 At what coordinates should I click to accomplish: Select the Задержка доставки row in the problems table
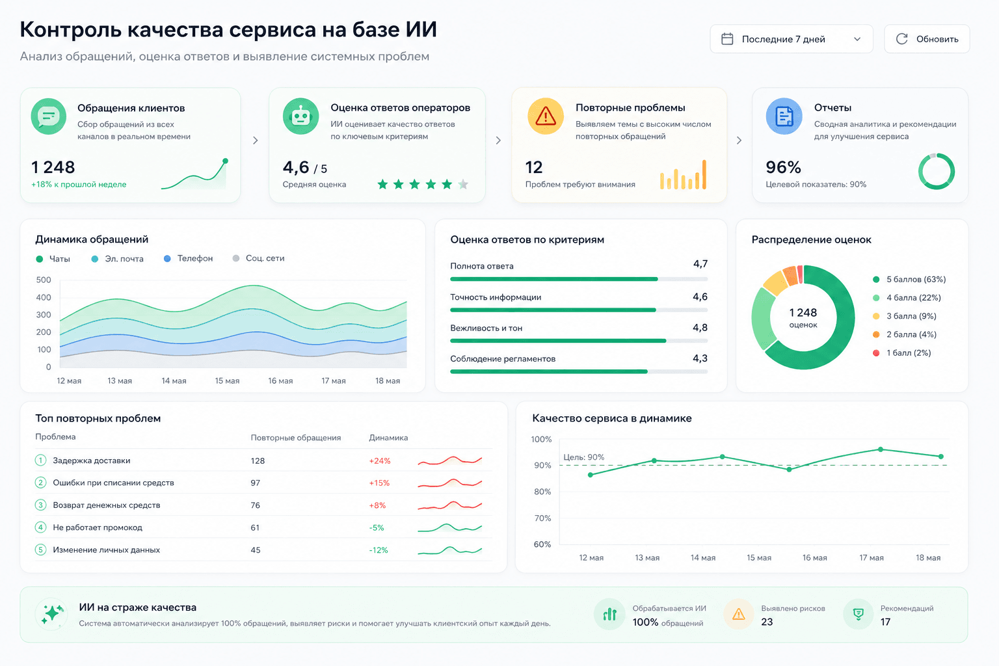263,460
